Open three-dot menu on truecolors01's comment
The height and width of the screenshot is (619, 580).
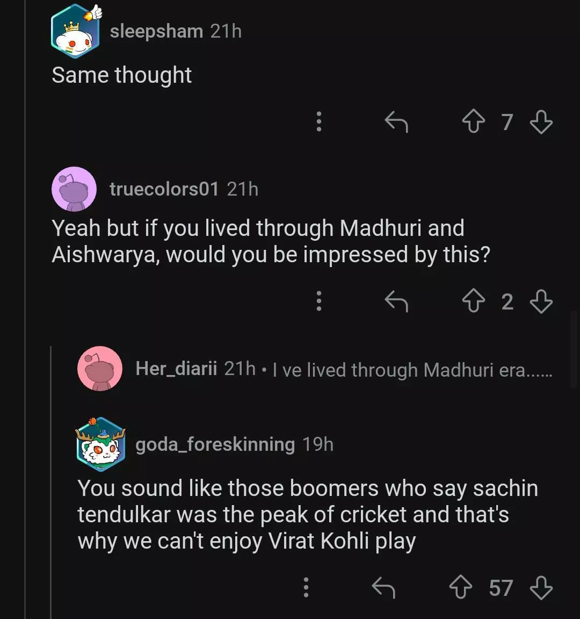tap(319, 301)
